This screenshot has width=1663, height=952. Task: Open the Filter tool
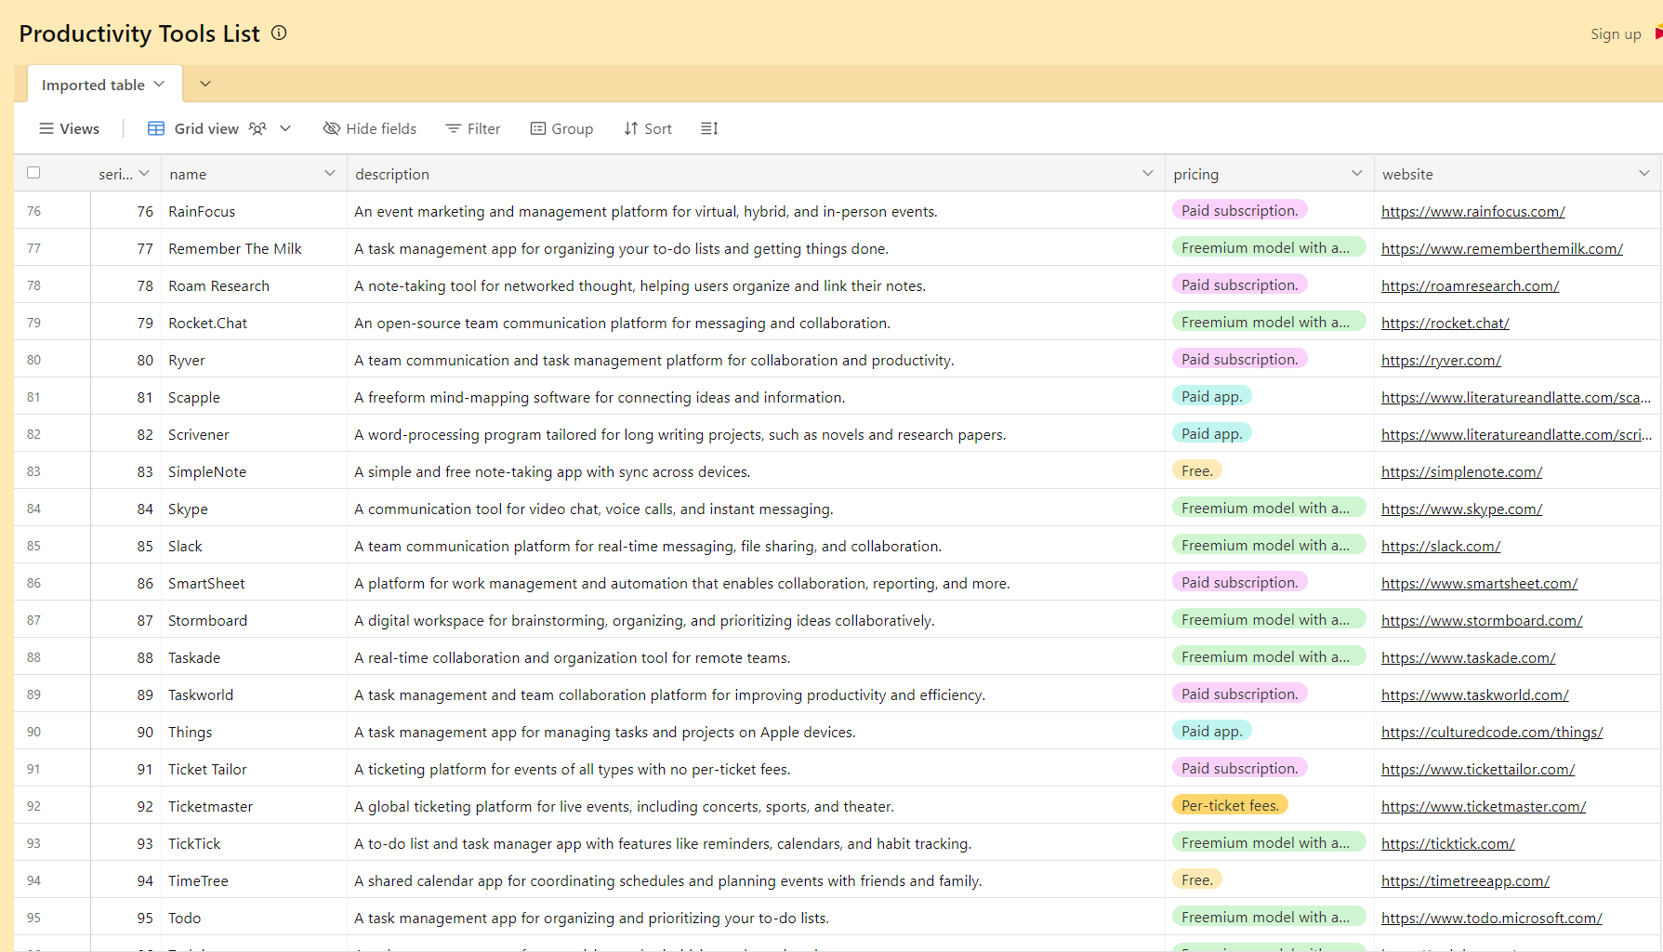click(473, 129)
